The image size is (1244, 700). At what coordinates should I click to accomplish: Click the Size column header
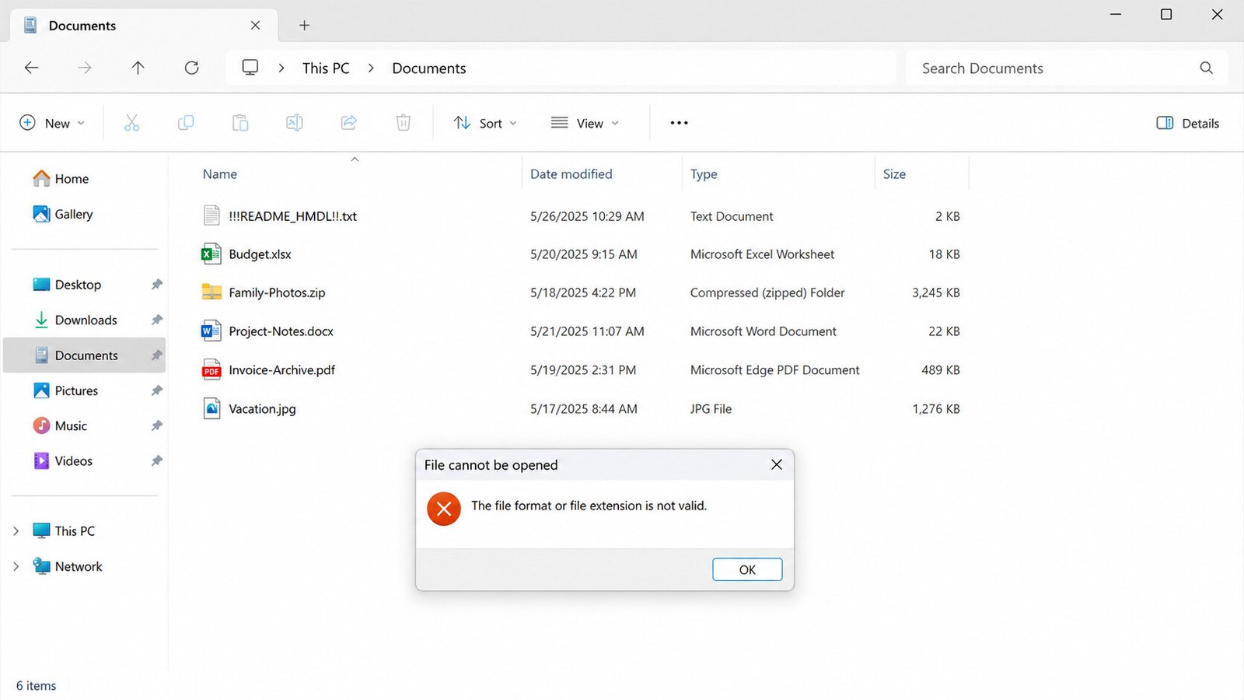click(894, 174)
